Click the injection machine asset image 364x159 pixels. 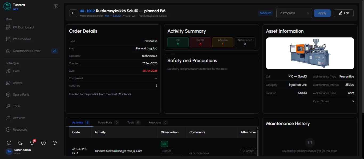pyautogui.click(x=310, y=53)
